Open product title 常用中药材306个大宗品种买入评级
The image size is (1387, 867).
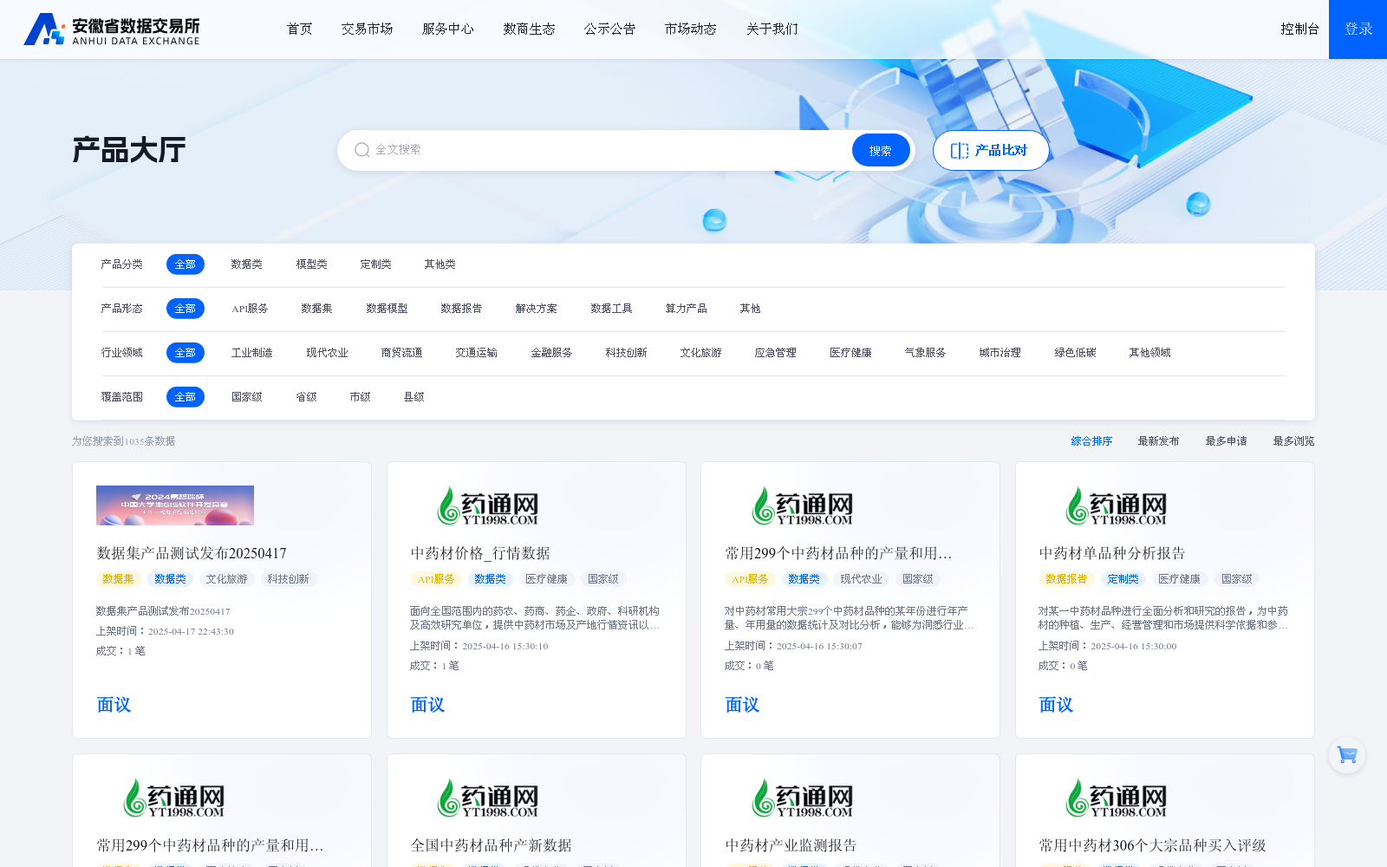click(1152, 845)
